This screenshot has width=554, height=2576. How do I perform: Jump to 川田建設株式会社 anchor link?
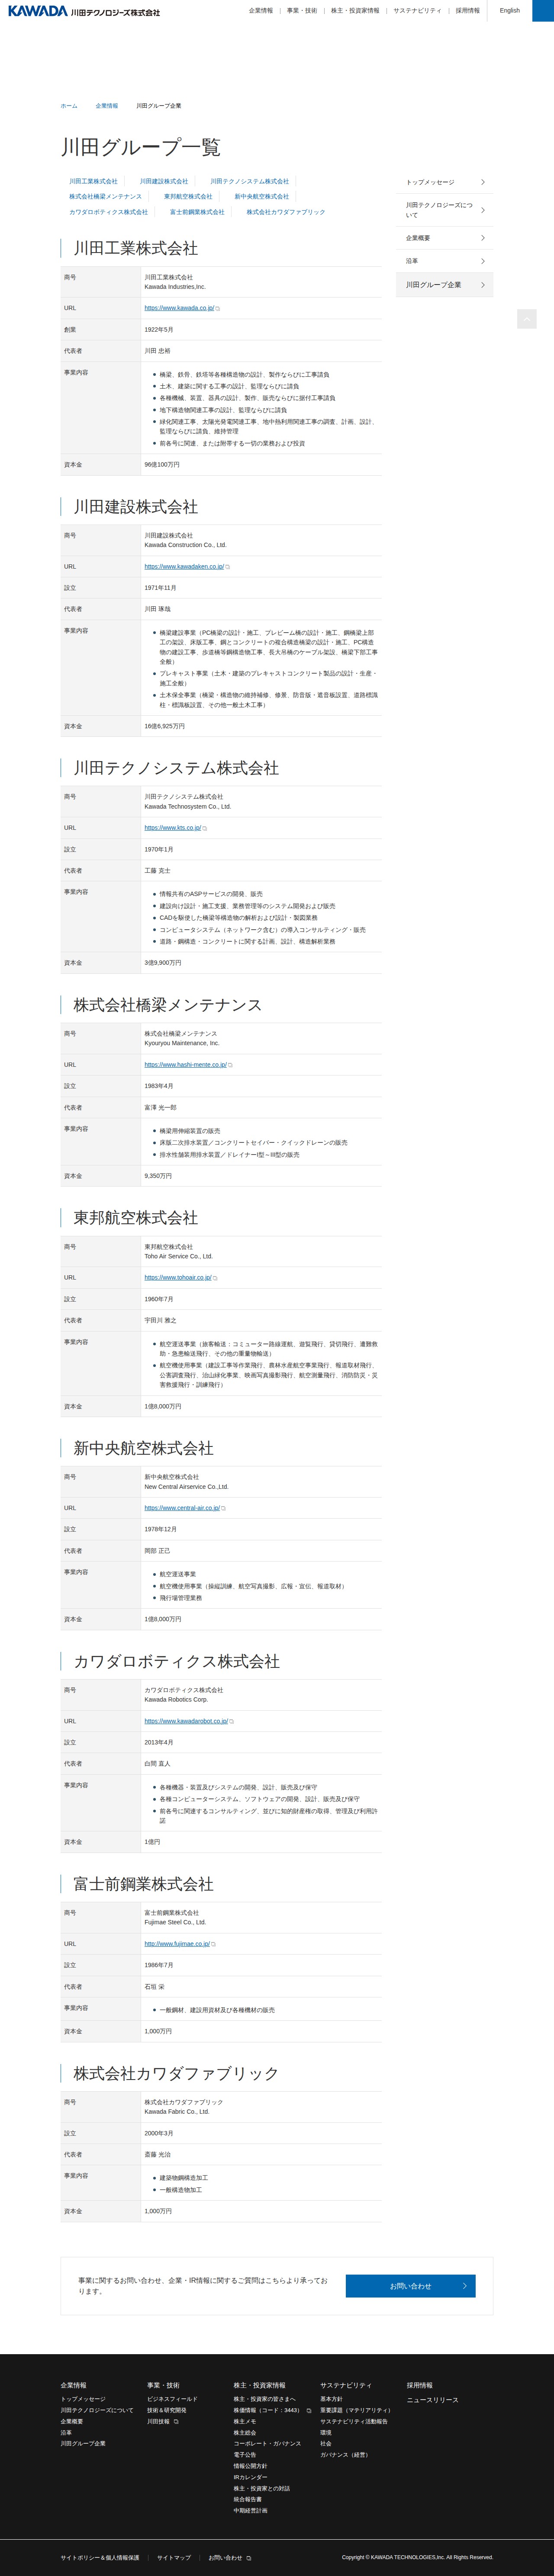coord(164,182)
